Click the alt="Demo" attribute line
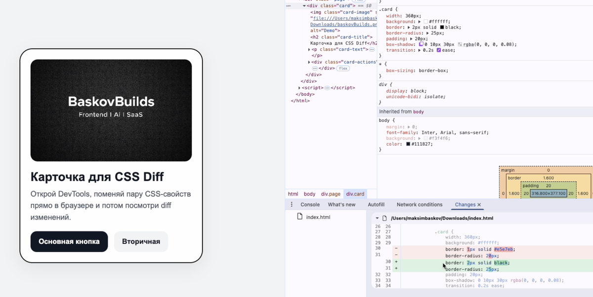The height and width of the screenshot is (297, 593). tap(325, 31)
